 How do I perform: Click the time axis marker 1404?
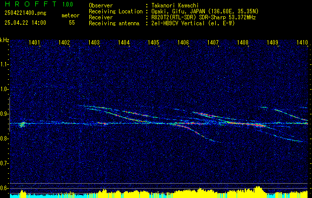tap(124, 42)
